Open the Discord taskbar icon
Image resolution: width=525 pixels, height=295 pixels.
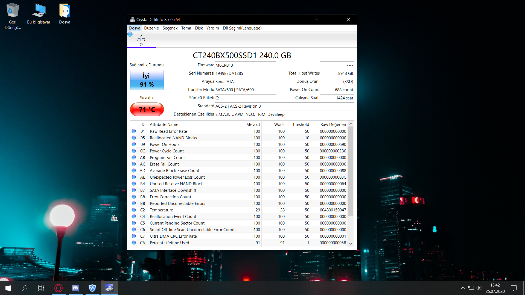[x=75, y=288]
